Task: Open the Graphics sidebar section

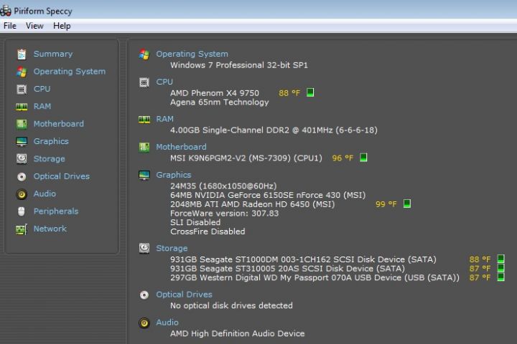Action: pos(51,141)
